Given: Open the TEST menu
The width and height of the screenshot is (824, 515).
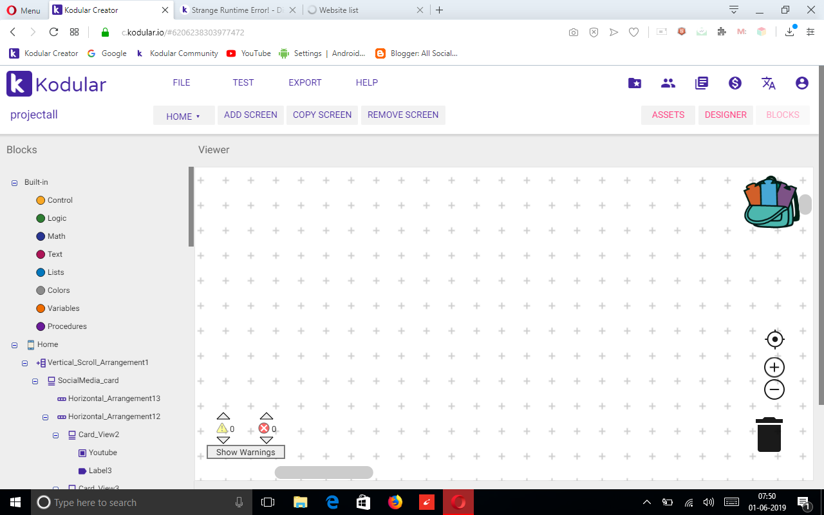Looking at the screenshot, I should click(x=243, y=82).
